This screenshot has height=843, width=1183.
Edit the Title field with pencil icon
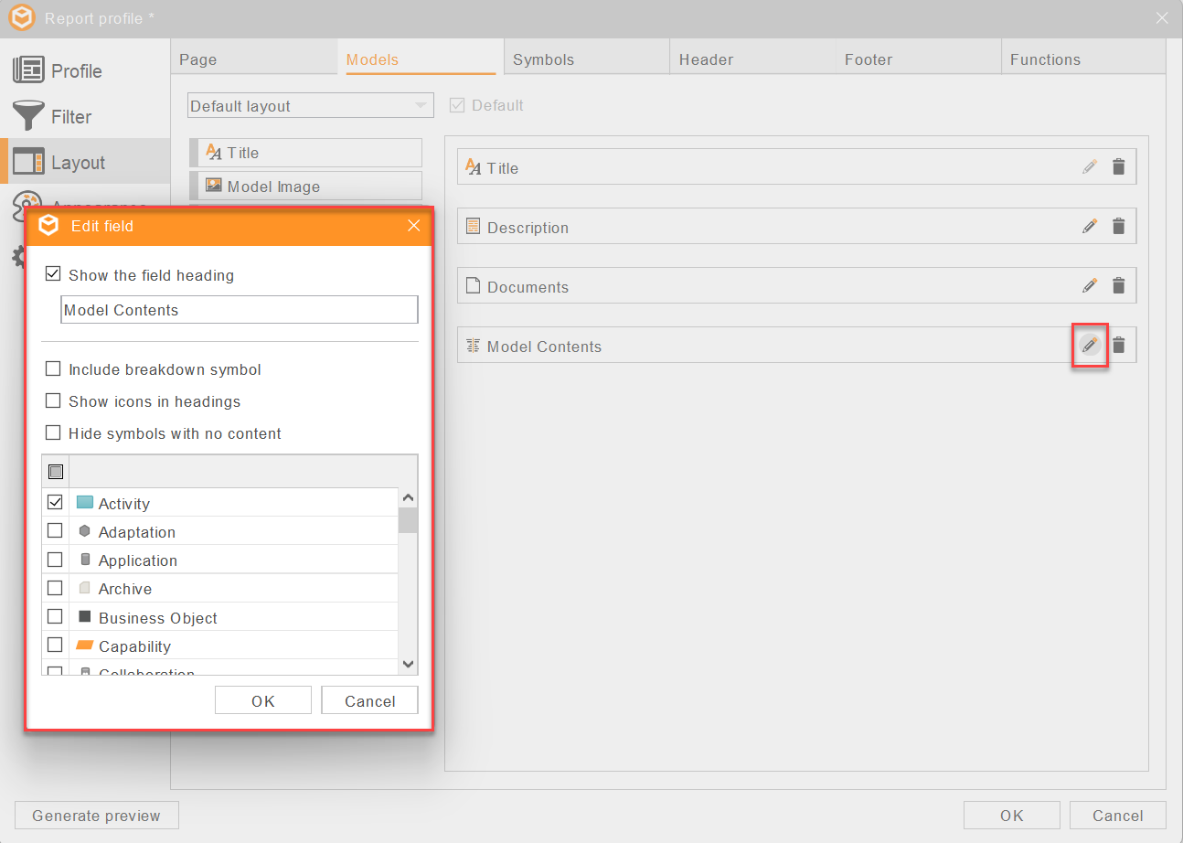coord(1089,167)
